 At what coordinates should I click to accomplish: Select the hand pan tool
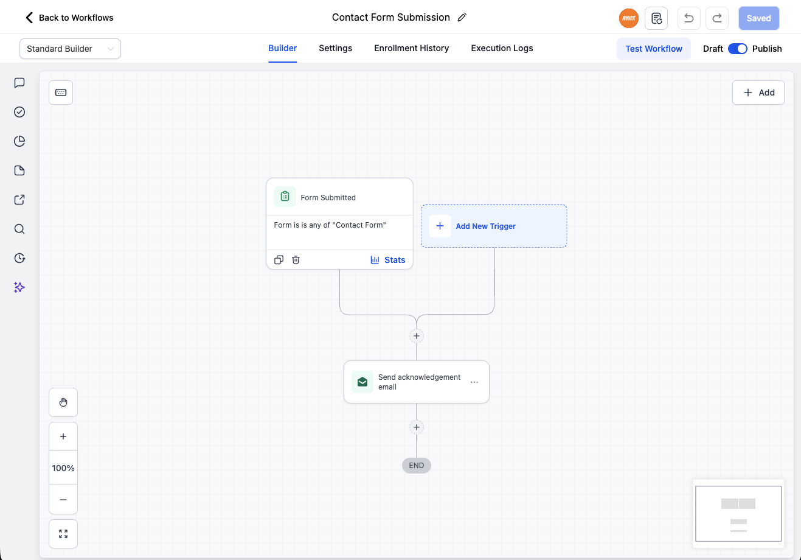pyautogui.click(x=63, y=402)
